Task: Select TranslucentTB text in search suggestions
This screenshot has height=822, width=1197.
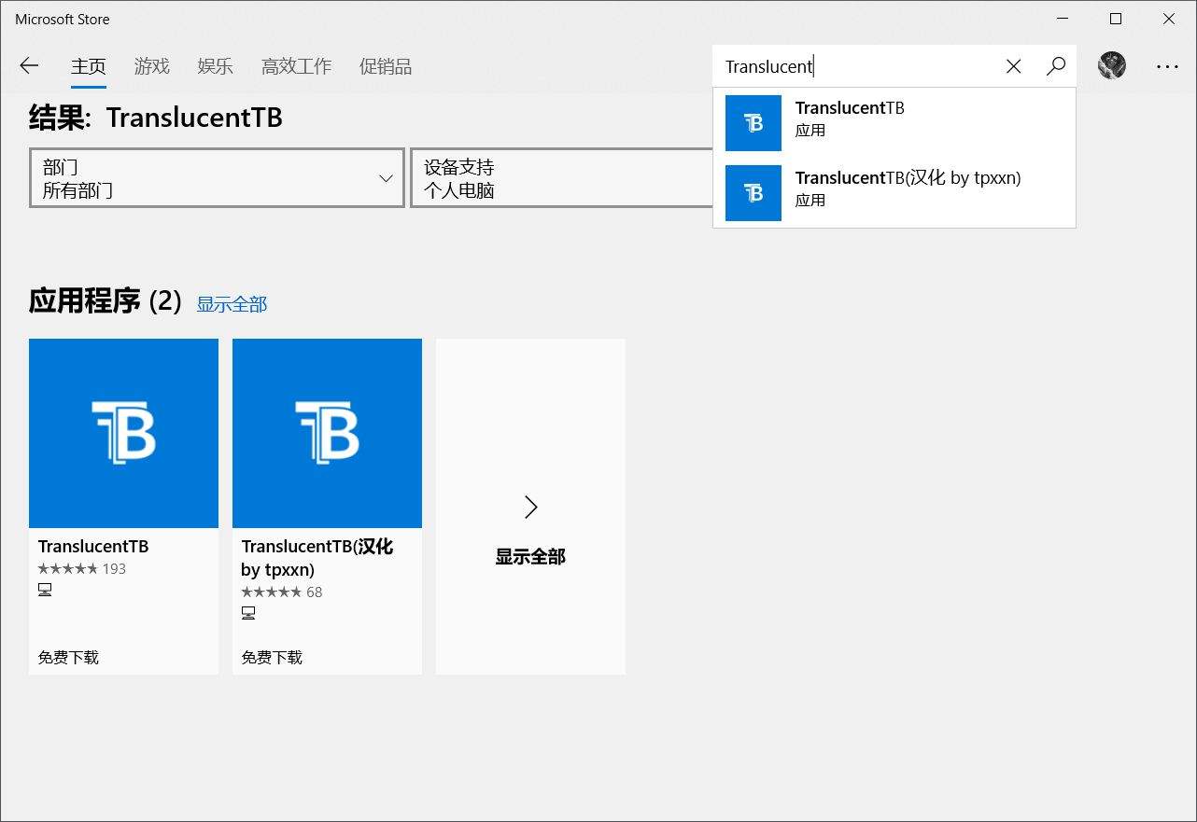Action: point(850,107)
